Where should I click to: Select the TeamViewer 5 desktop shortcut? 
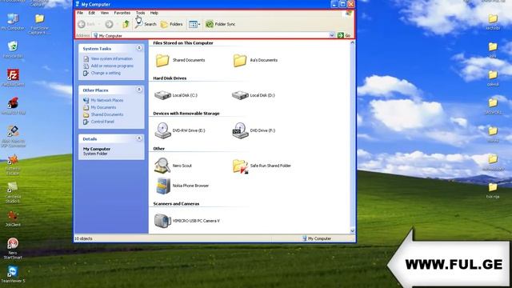13,274
